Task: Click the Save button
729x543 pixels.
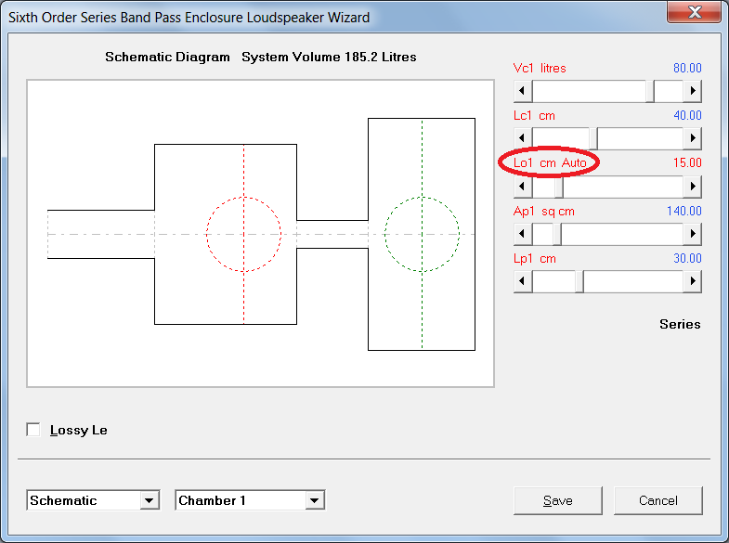Action: pos(558,500)
